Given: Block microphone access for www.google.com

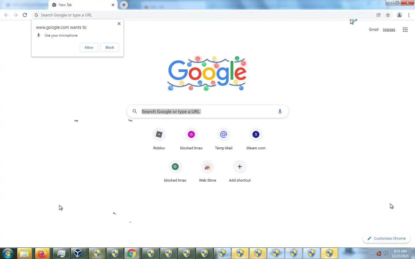Looking at the screenshot, I should (x=110, y=47).
